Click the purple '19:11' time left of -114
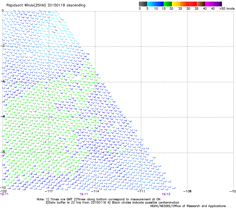236x208 pixels. 84,194
